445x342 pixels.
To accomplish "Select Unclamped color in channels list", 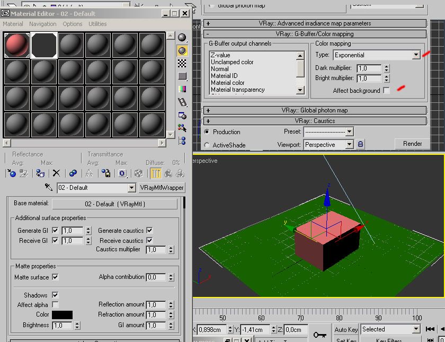I will (x=232, y=62).
